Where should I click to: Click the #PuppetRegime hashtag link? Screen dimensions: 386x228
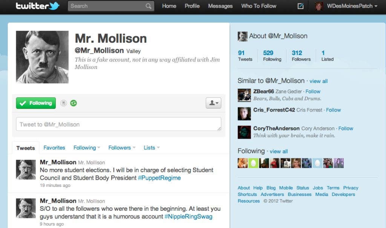(x=159, y=178)
